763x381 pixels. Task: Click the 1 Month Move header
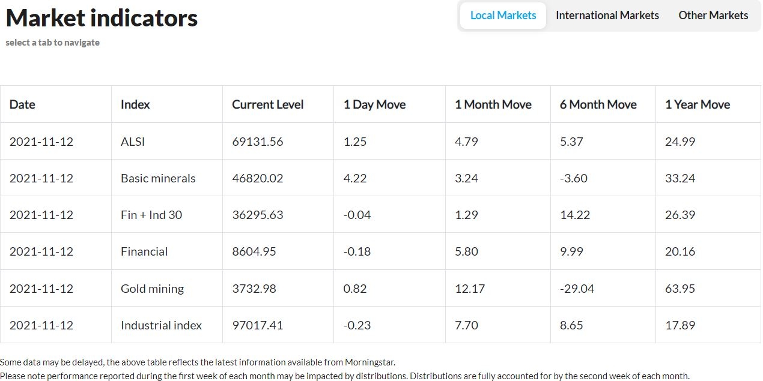(493, 104)
